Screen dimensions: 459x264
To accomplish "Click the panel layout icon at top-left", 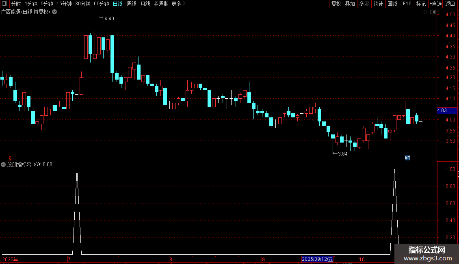I will click(x=4, y=4).
